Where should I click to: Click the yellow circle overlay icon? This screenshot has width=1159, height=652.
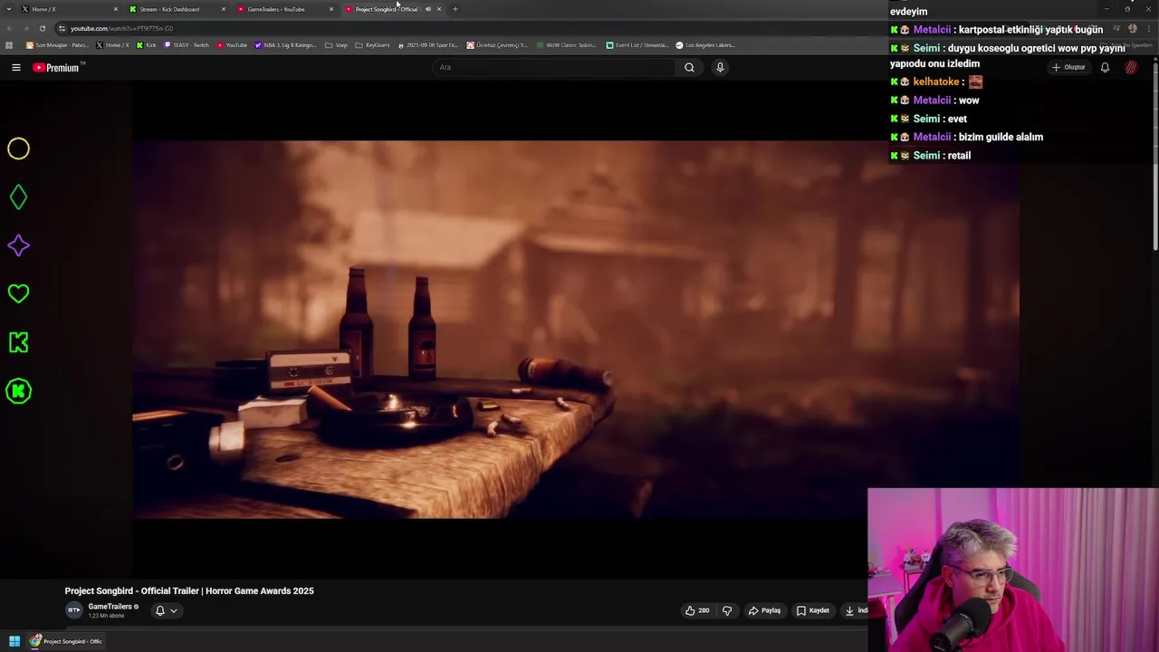pos(18,149)
